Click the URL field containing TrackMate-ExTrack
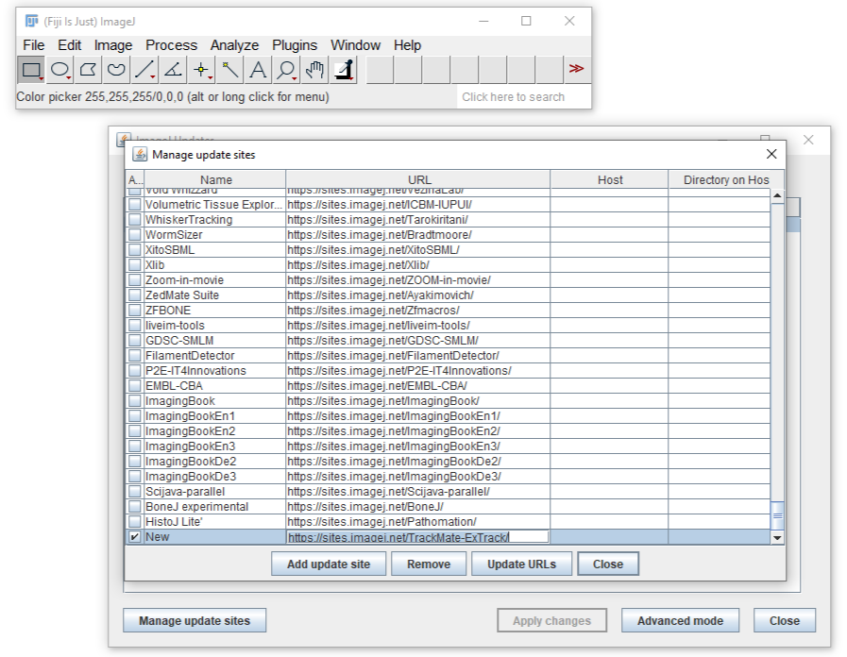The image size is (847, 657). click(417, 537)
